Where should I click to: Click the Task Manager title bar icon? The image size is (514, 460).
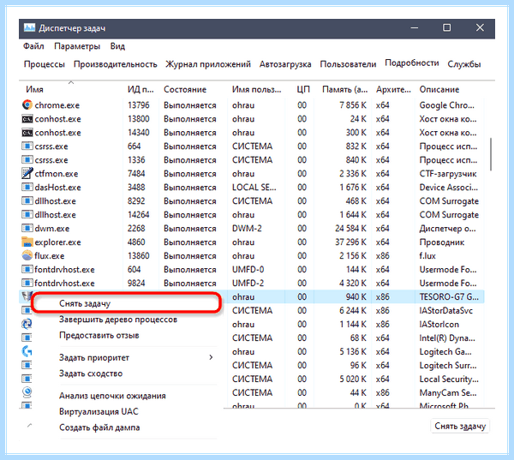(x=29, y=28)
